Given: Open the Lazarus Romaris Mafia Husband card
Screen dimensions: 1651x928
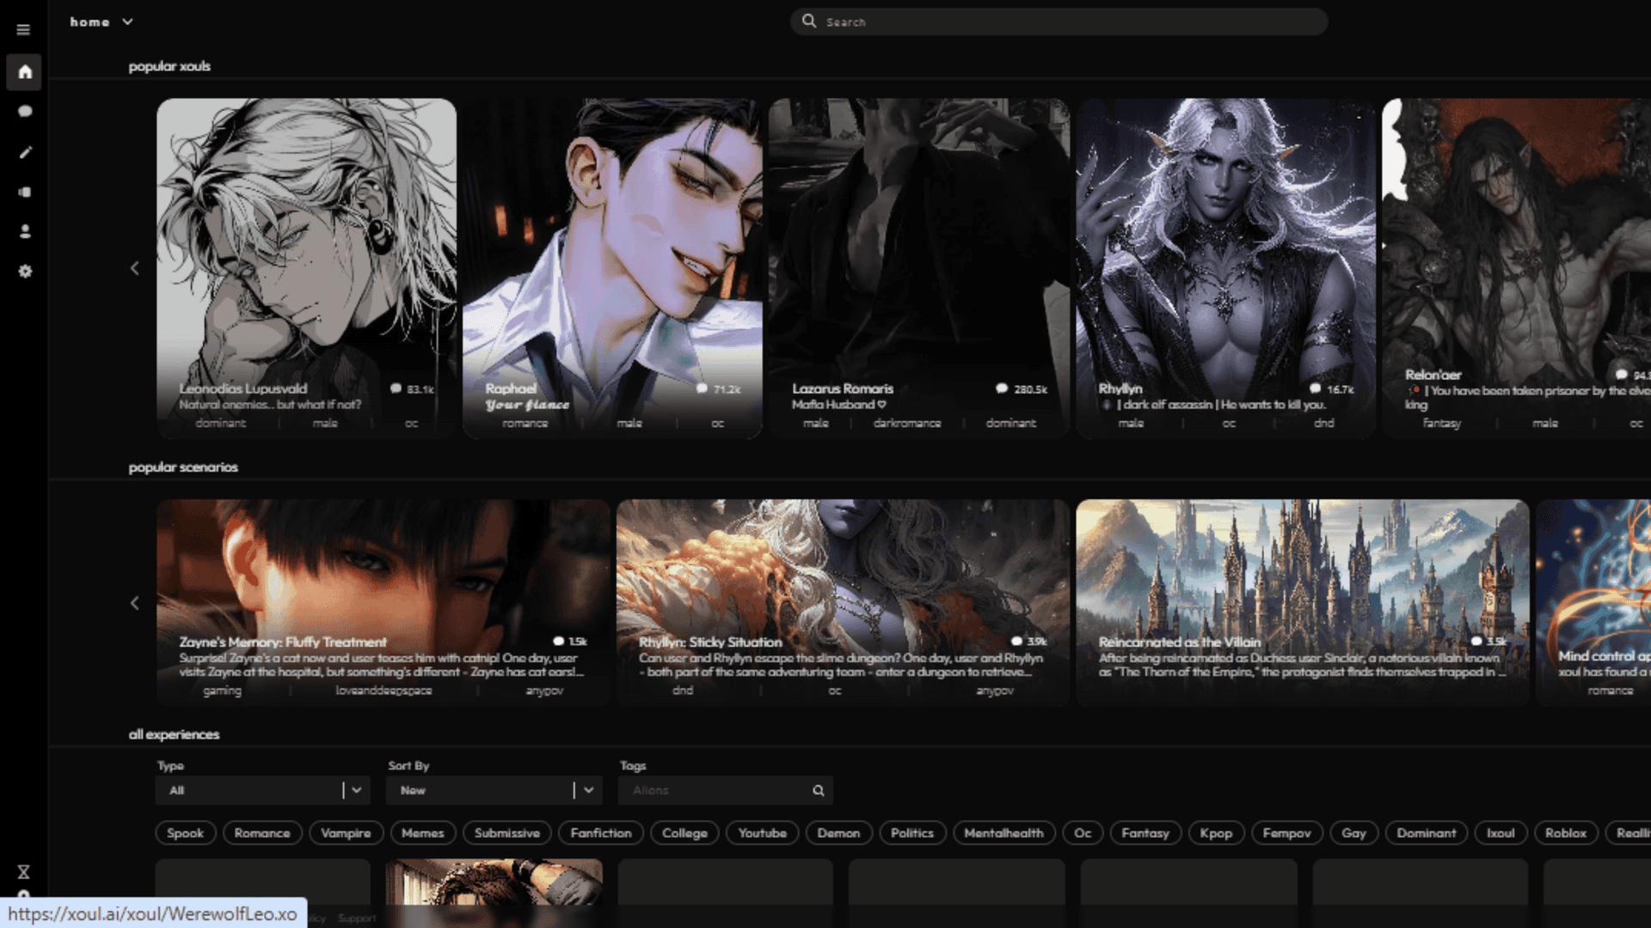Looking at the screenshot, I should click(x=919, y=268).
